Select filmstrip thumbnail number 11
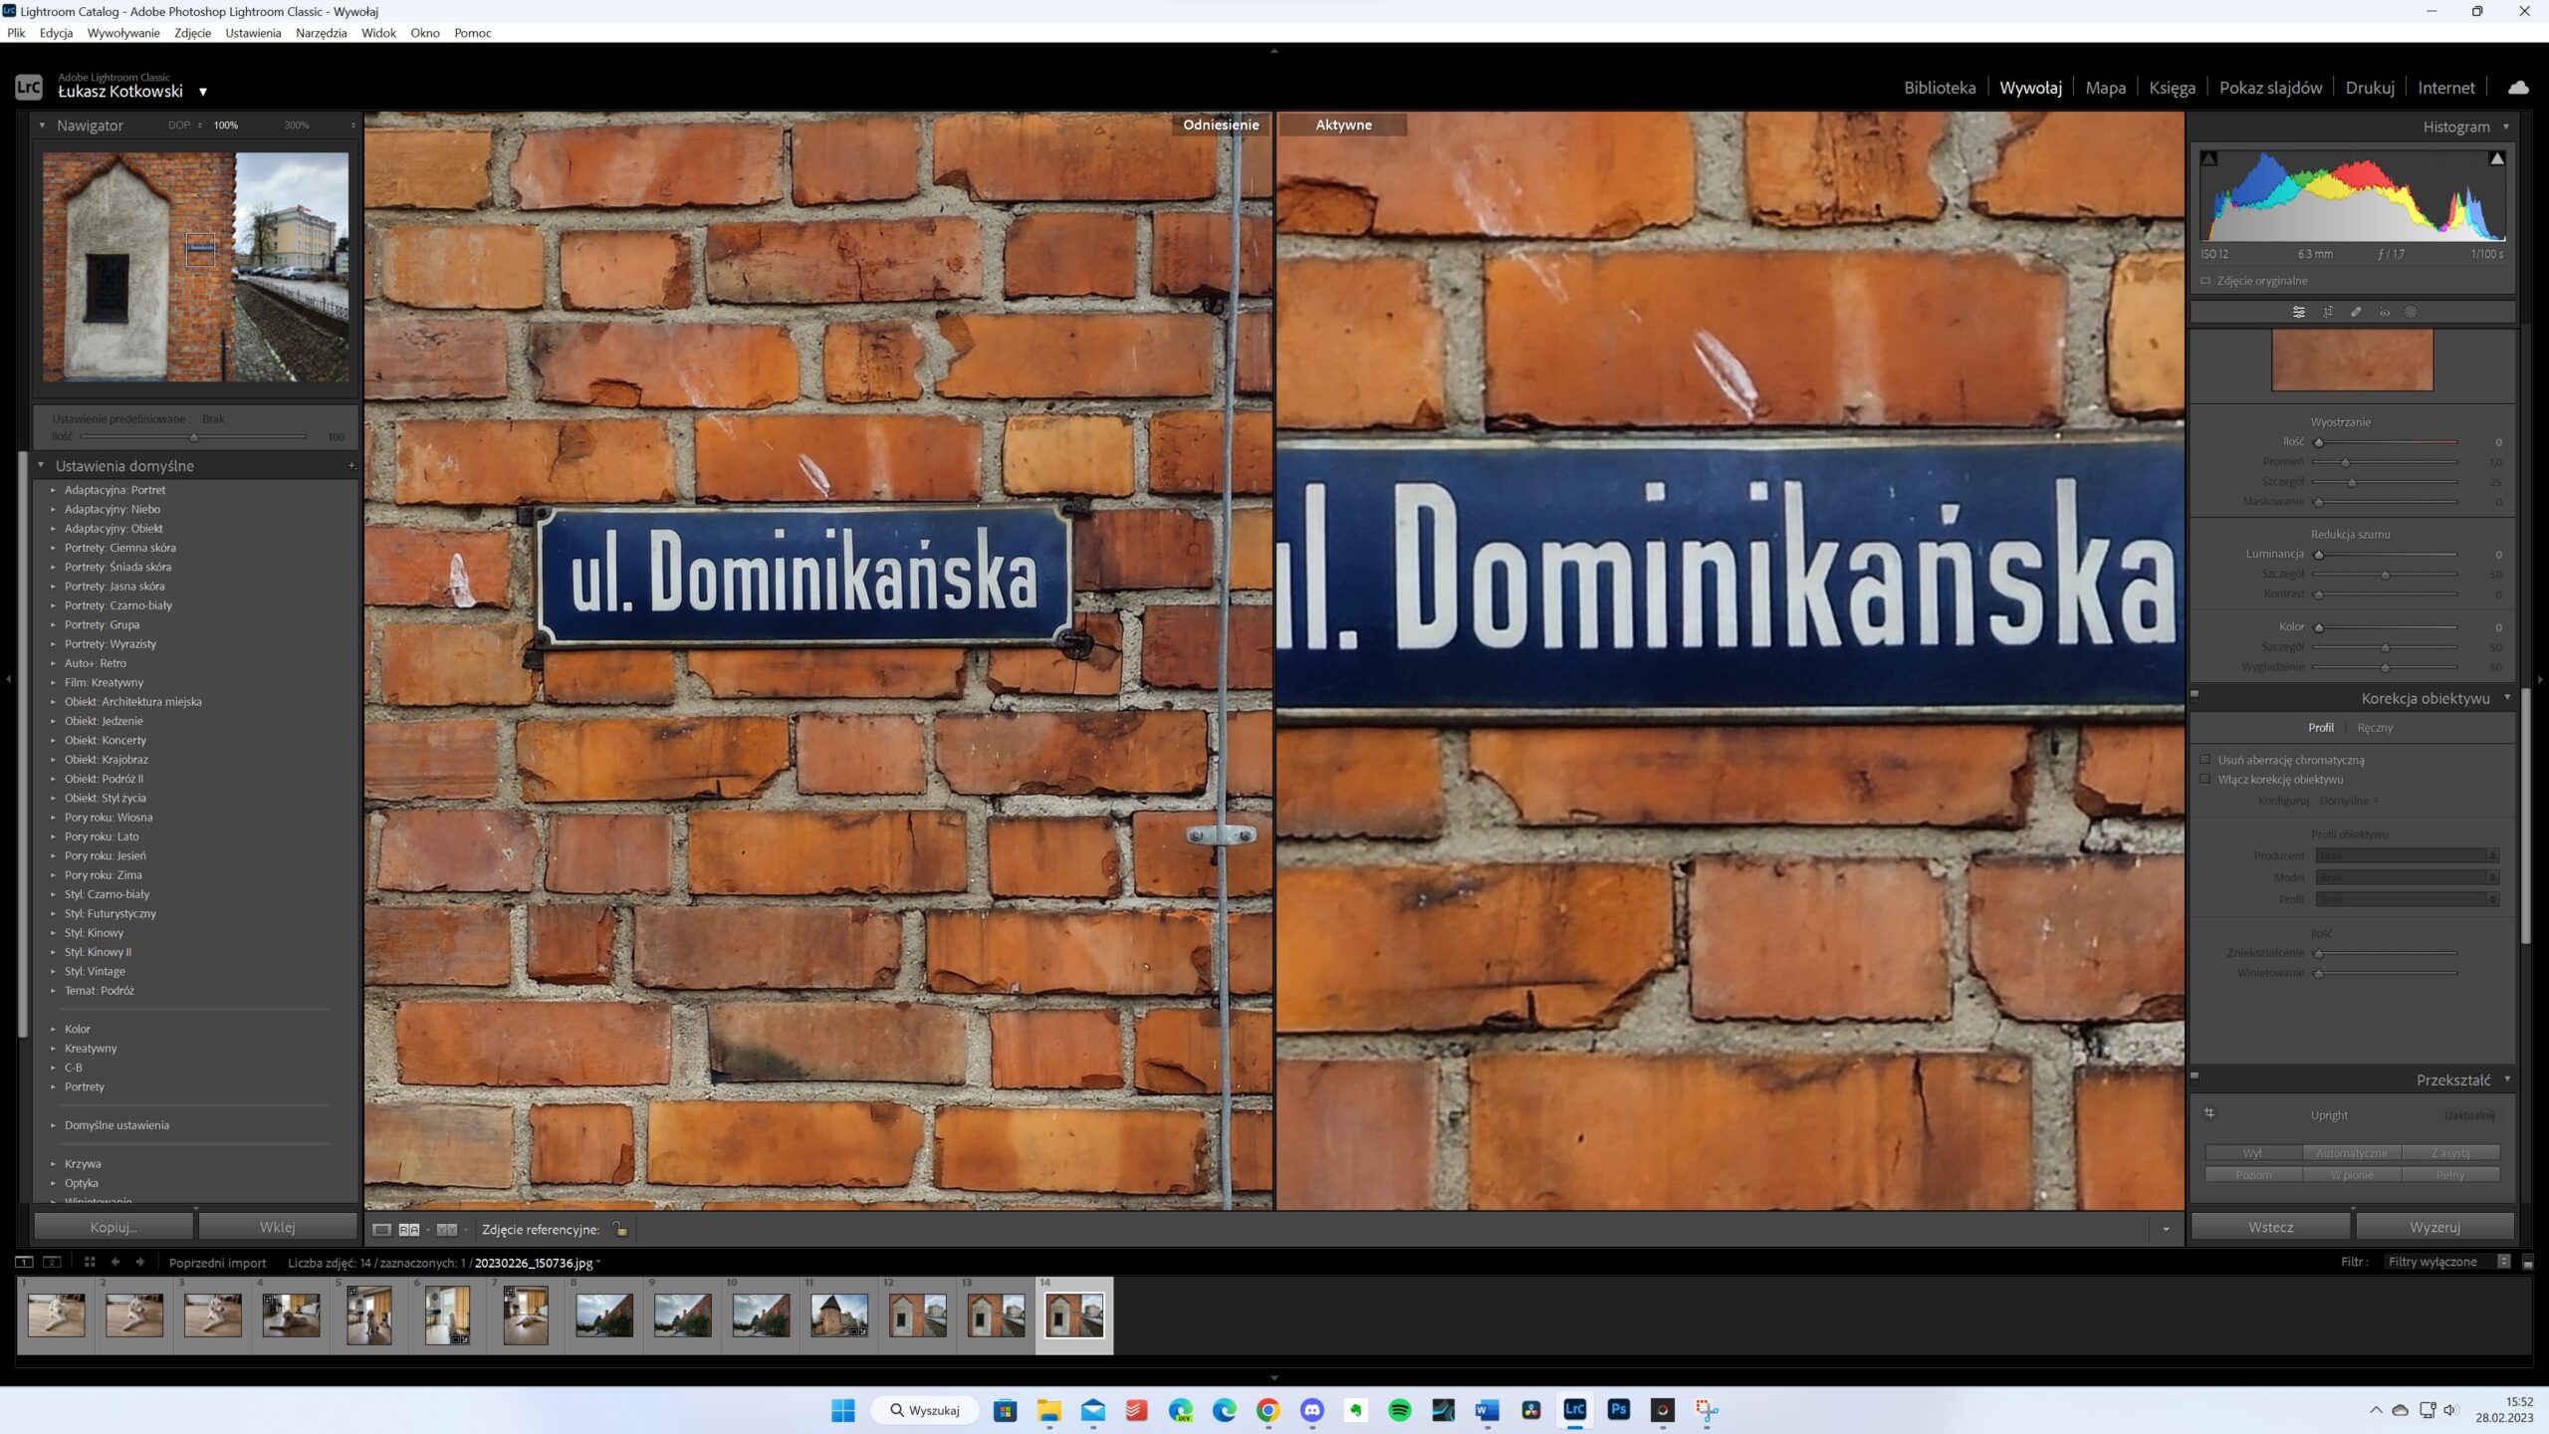 coord(838,1314)
